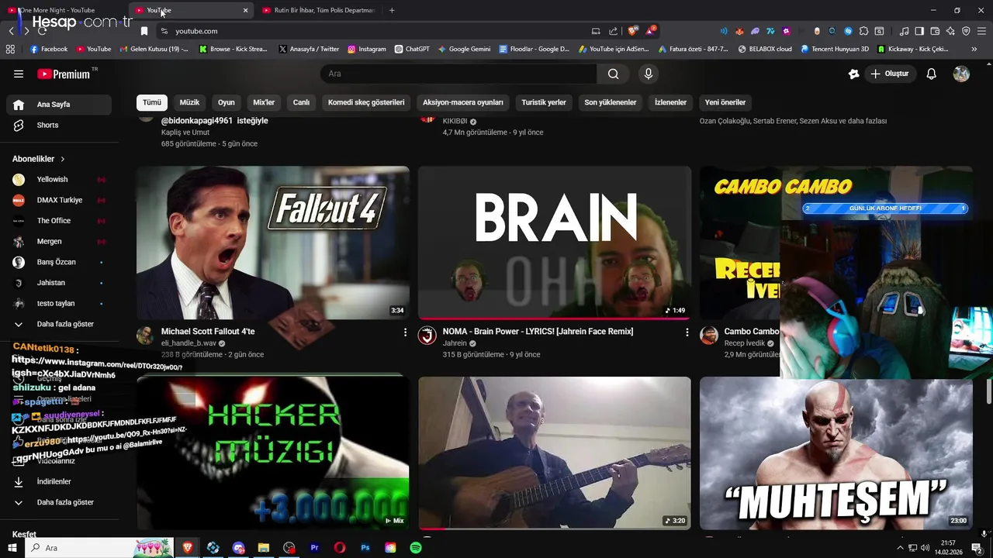Open the Hacker Müziği mix thumbnail
Screen dimensions: 993x558
pos(273,453)
